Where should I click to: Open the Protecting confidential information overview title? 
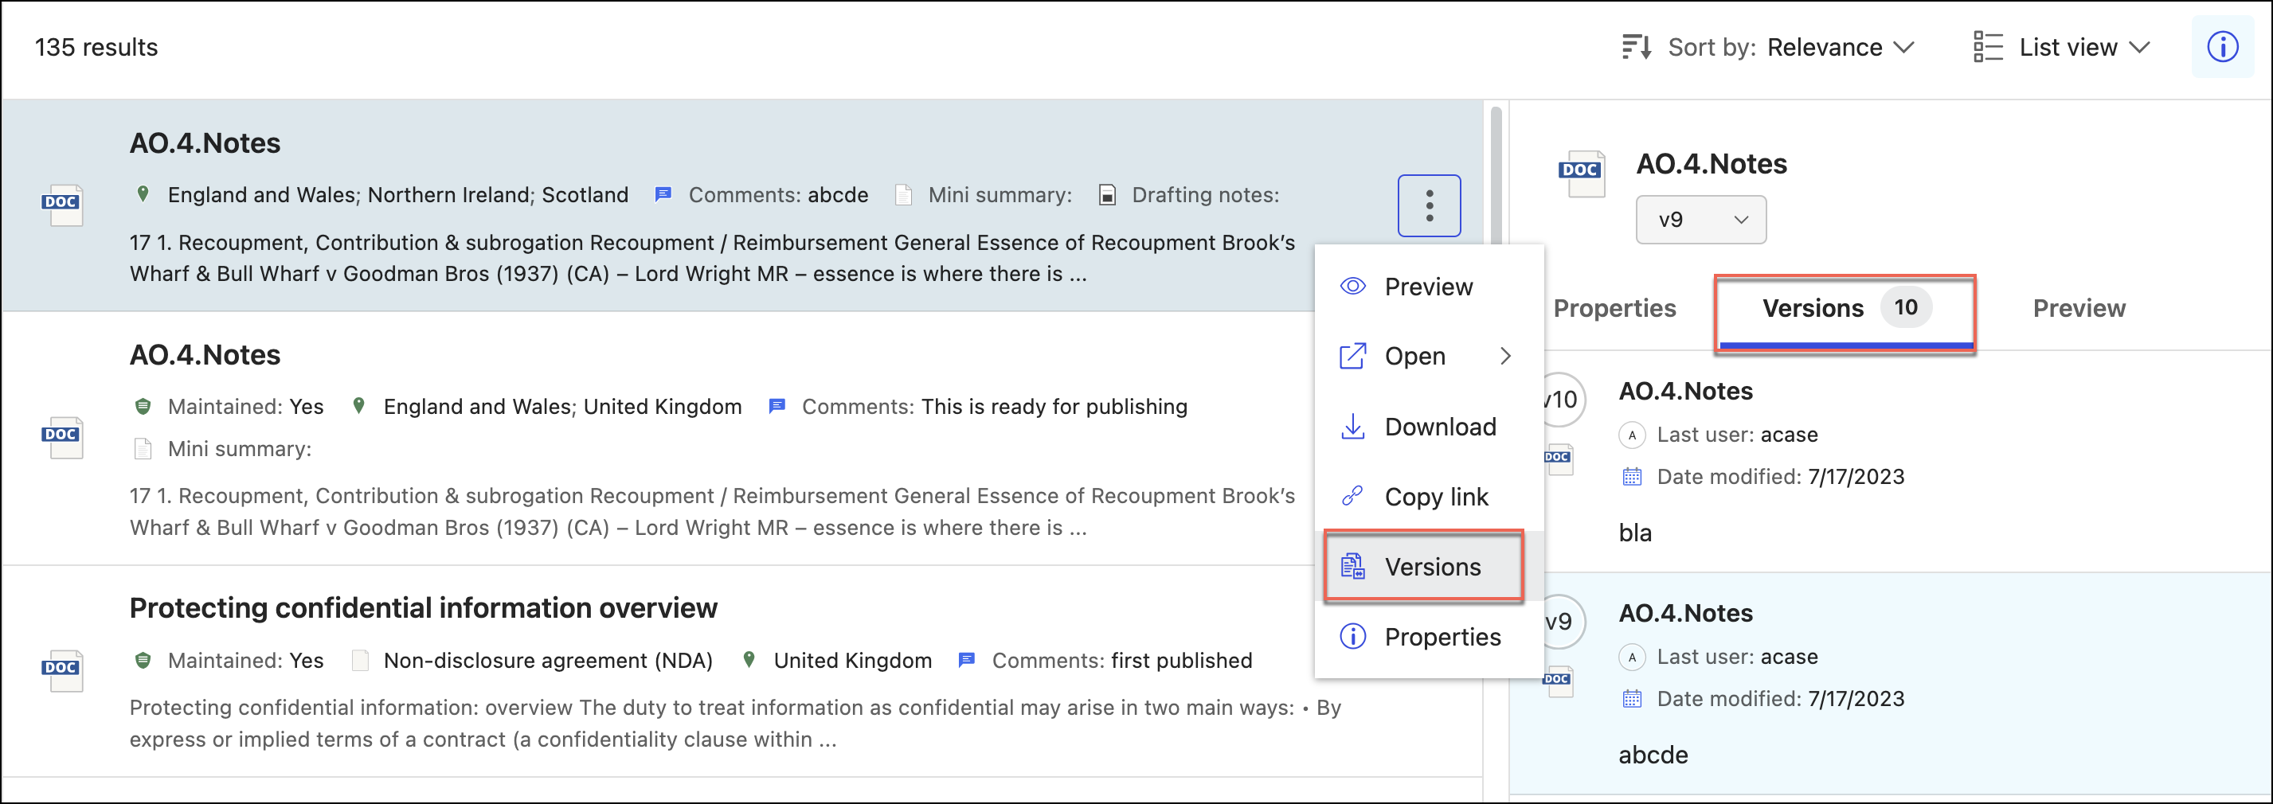pos(423,608)
